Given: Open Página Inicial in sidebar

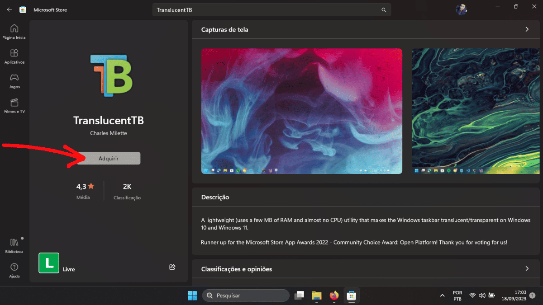Looking at the screenshot, I should pos(14,32).
